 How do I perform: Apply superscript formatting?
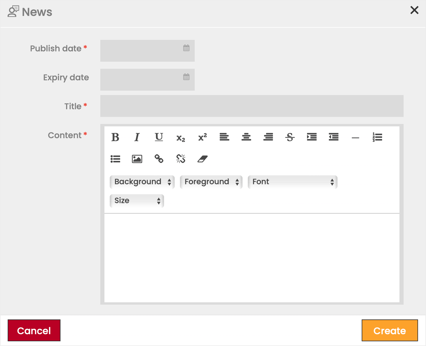(x=202, y=137)
